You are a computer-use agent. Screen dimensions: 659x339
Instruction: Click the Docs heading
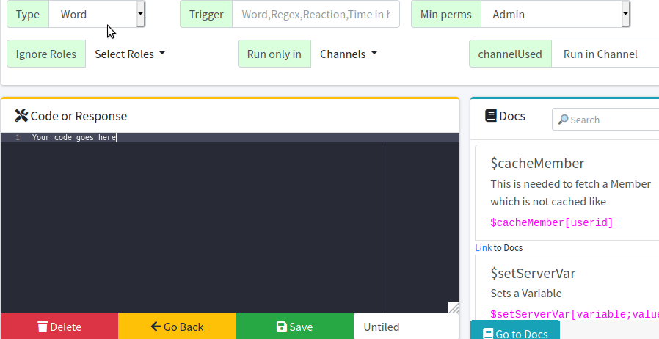tap(512, 116)
